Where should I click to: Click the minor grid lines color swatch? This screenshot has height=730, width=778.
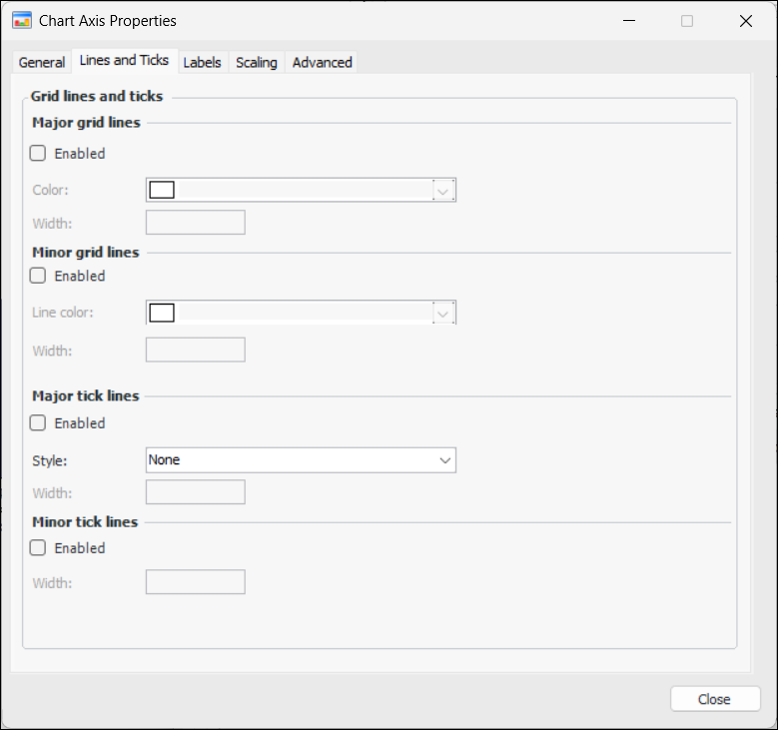pyautogui.click(x=162, y=313)
